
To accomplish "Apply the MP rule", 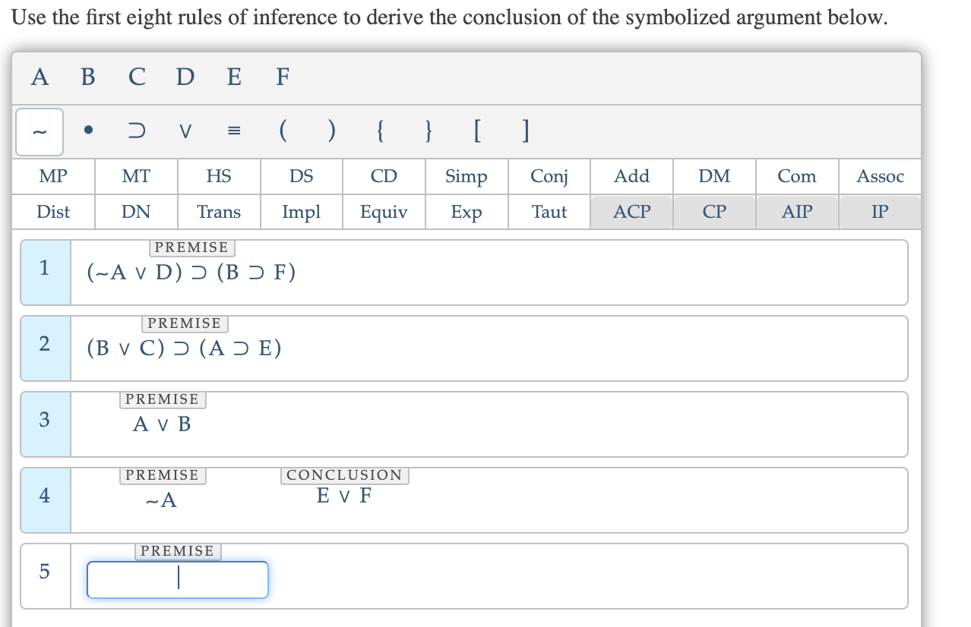I will (52, 176).
